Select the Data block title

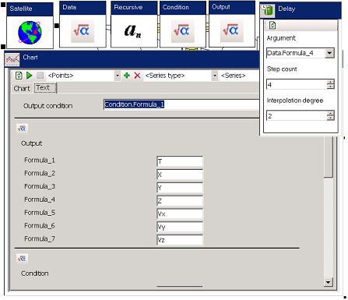(x=69, y=7)
